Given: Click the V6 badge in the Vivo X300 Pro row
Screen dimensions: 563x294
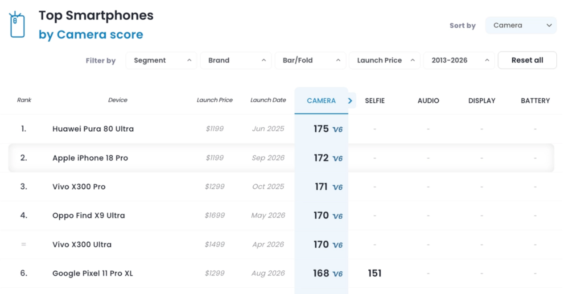Looking at the screenshot, I should 337,187.
